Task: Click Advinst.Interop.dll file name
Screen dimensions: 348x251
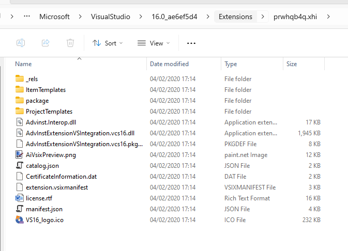Action: 51,122
